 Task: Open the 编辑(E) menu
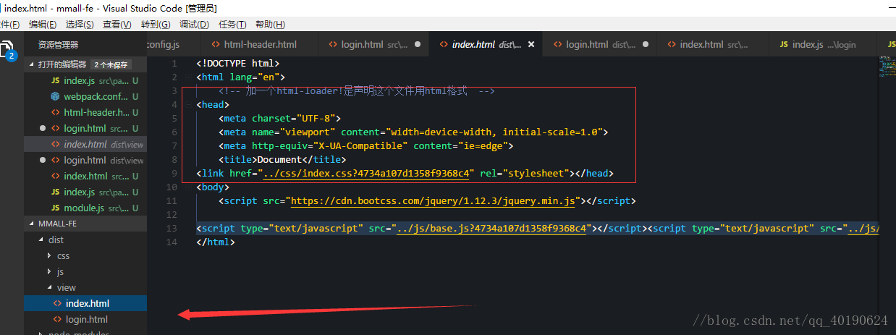(x=43, y=25)
